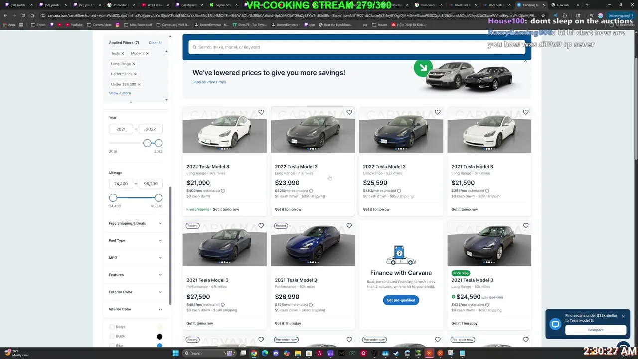
Task: Reload the page in Chrome
Action: pyautogui.click(x=22, y=15)
